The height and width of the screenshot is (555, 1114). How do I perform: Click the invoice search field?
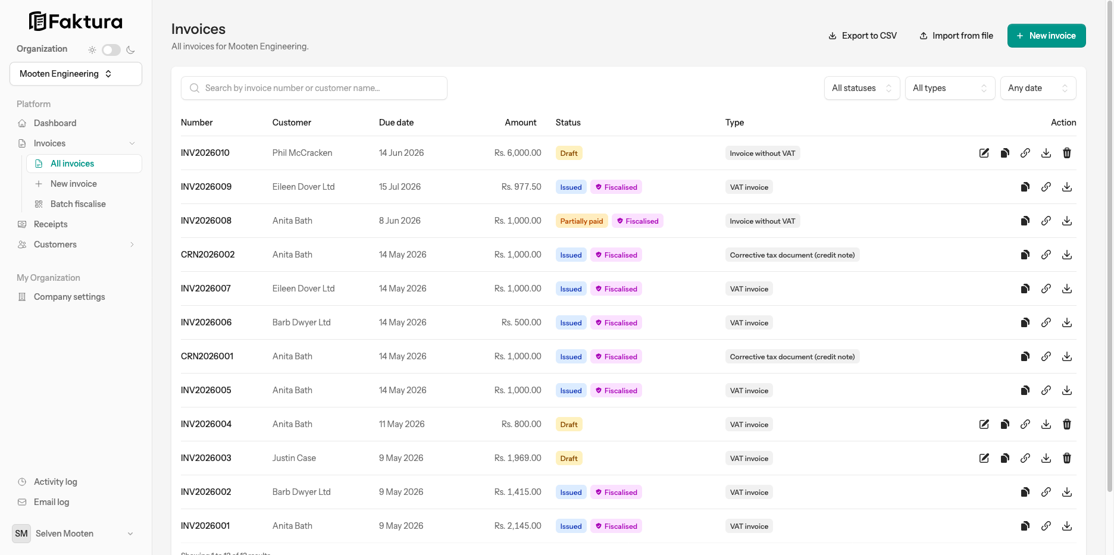point(314,88)
